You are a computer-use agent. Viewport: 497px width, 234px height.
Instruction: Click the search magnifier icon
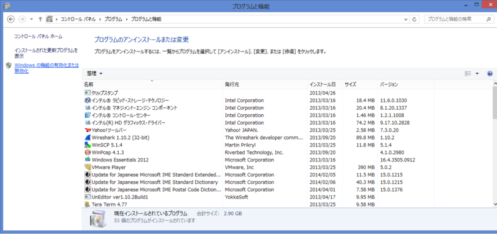click(x=488, y=19)
